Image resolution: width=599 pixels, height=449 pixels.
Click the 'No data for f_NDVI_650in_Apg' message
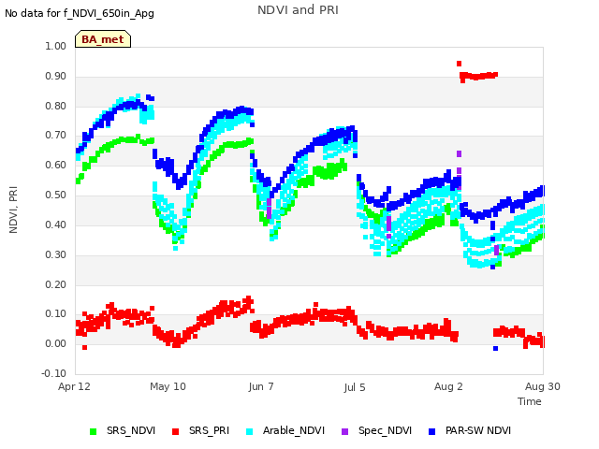coord(80,13)
